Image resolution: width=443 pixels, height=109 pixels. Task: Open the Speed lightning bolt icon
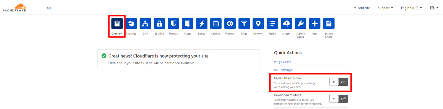pos(202,23)
